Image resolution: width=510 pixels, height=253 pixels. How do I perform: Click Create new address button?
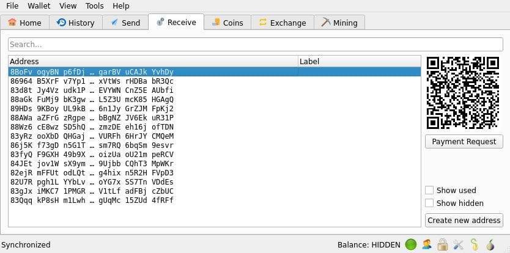464,220
